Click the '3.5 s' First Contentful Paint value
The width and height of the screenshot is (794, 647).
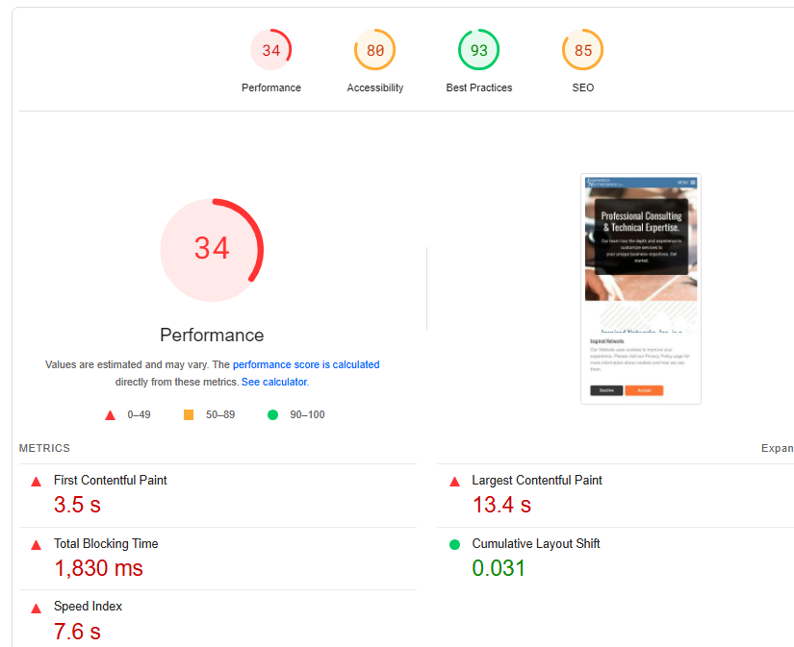[x=78, y=505]
